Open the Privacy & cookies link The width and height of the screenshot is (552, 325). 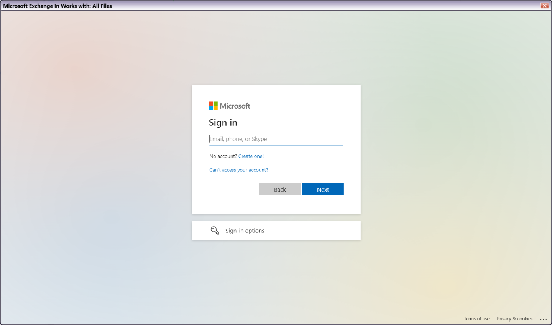click(515, 319)
